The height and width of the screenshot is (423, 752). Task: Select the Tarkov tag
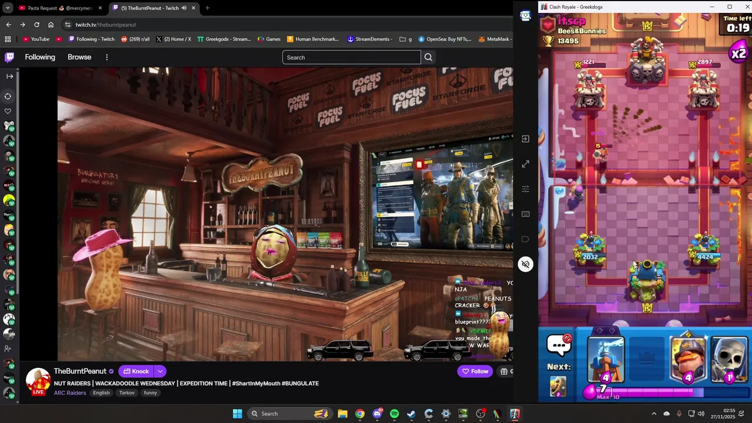(127, 392)
